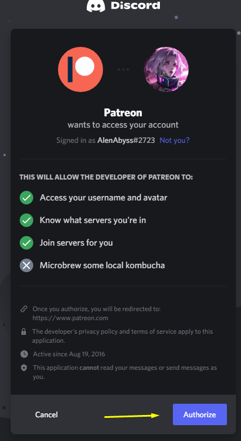
Task: Click the pink-haired user avatar
Action: 166,69
